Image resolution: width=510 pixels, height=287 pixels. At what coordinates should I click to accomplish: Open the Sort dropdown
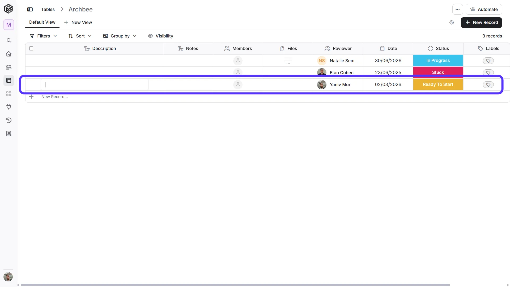pos(80,36)
